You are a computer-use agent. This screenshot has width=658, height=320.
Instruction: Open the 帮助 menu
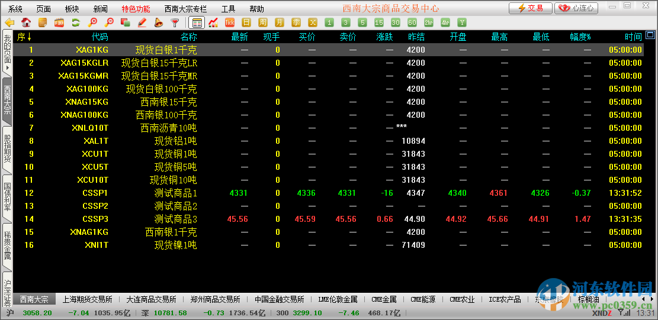(x=257, y=9)
